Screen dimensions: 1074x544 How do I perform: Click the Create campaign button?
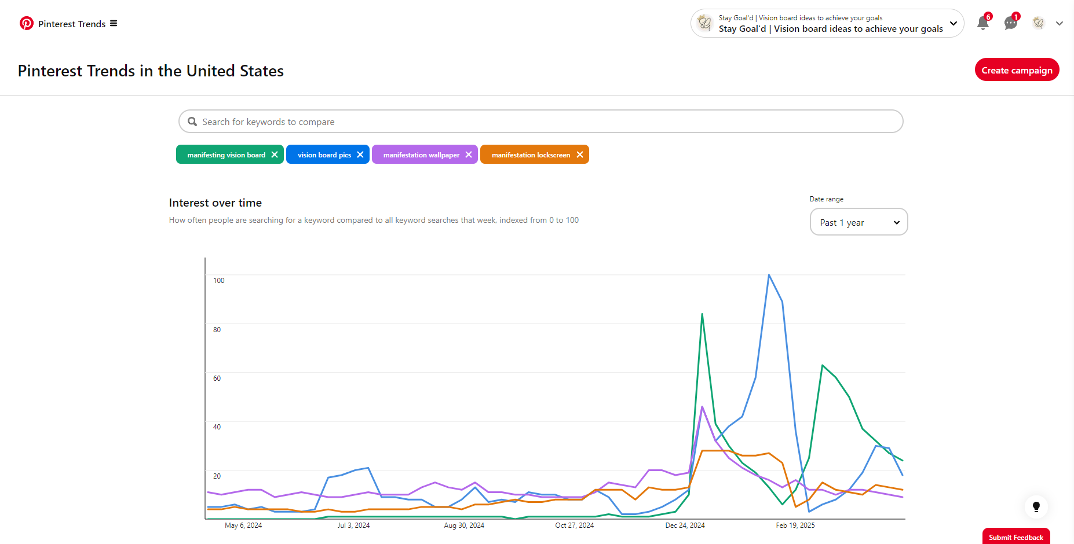click(x=1017, y=70)
